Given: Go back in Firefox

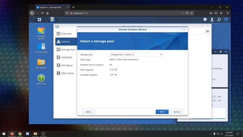Looking at the screenshot, I should pos(32,13).
